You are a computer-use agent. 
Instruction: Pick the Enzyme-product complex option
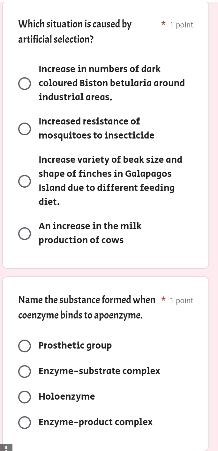coord(25,422)
